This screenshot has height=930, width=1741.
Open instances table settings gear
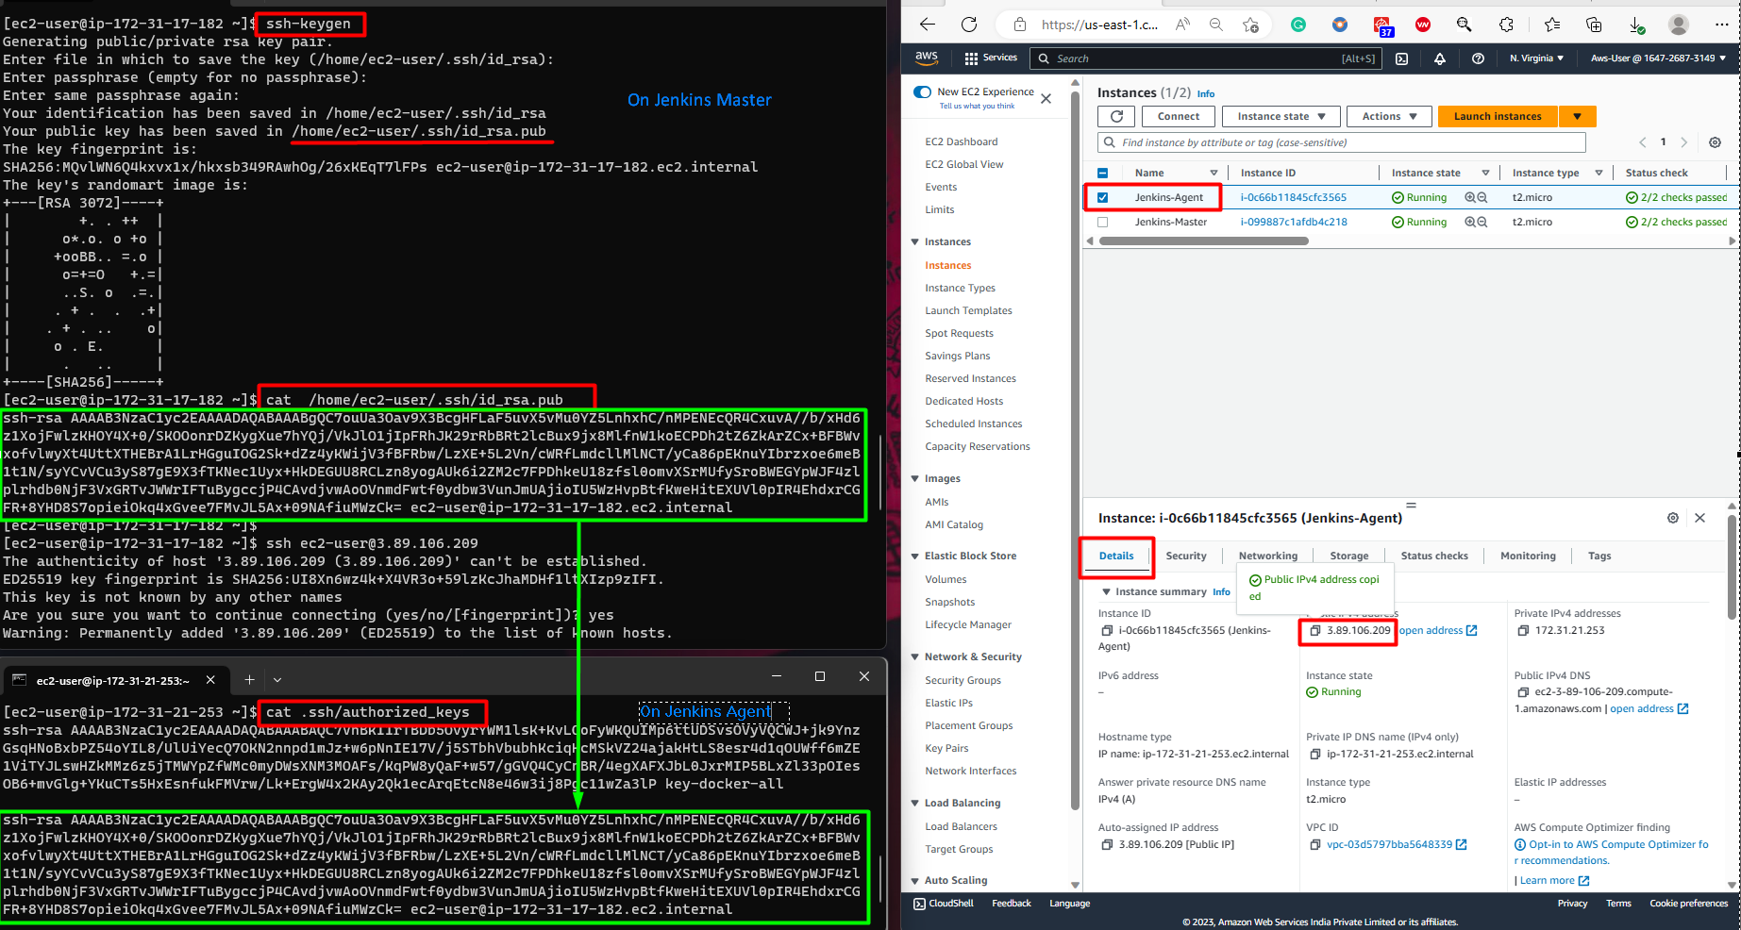click(1716, 142)
